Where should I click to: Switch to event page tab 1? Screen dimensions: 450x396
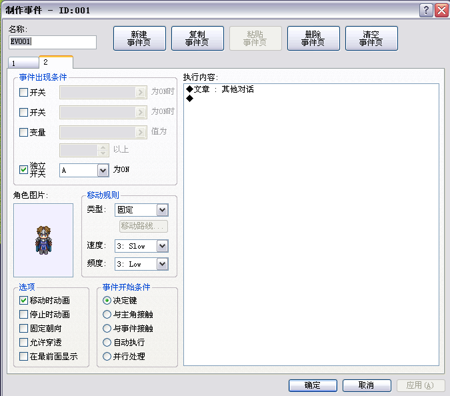click(x=23, y=63)
